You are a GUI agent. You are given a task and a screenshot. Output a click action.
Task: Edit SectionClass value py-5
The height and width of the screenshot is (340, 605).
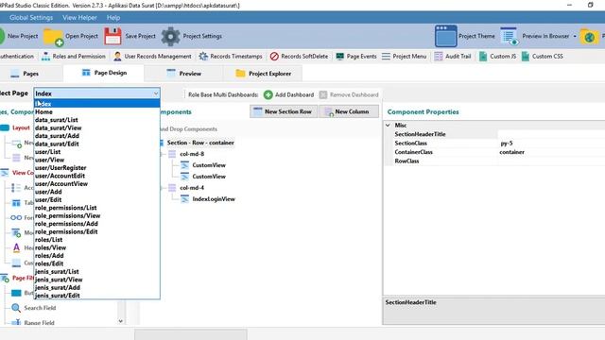coord(551,143)
